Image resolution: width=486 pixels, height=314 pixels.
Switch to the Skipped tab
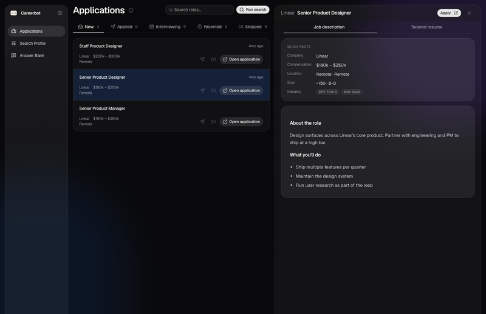click(x=252, y=27)
